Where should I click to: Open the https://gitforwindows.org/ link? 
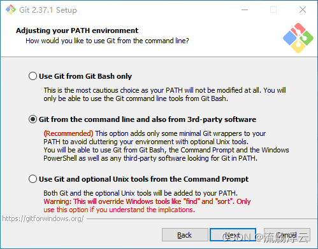tap(43, 219)
